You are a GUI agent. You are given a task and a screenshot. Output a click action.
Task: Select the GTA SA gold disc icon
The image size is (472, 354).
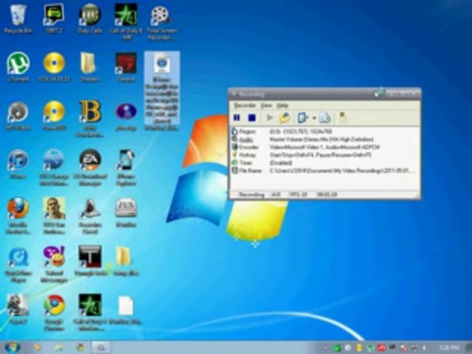(x=54, y=67)
